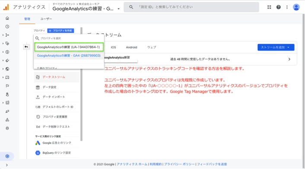Click the BigQuery hexagon icon
Viewport: 305px width, 169px height.
(38, 153)
